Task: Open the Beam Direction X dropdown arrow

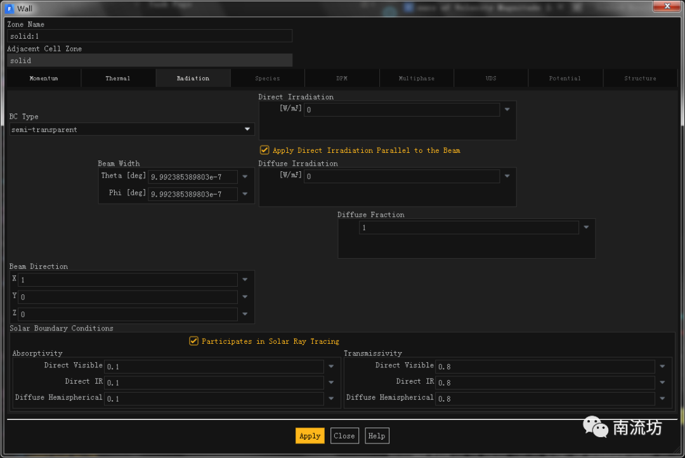Action: coord(245,280)
